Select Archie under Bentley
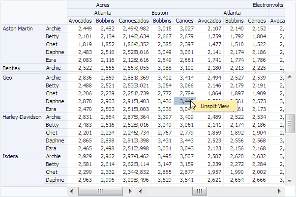Viewport: 297px width, 197px height. click(56, 68)
